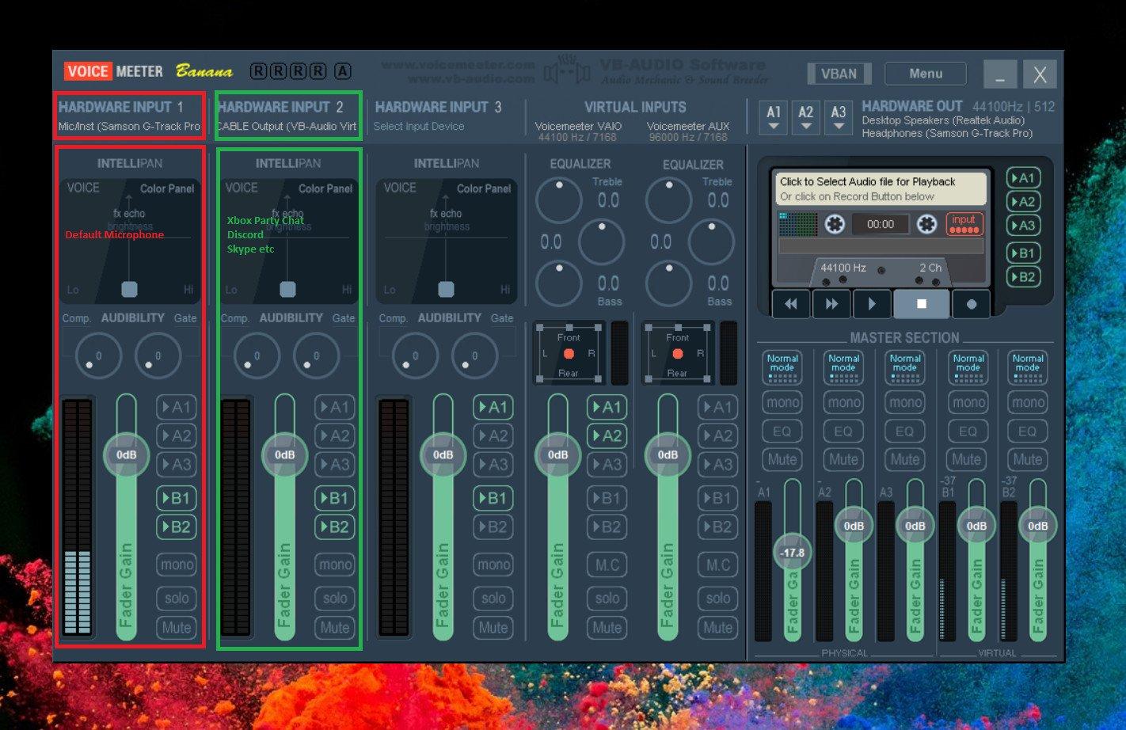Click the A1 master fader knob at -17.8
This screenshot has width=1126, height=730.
coord(792,553)
